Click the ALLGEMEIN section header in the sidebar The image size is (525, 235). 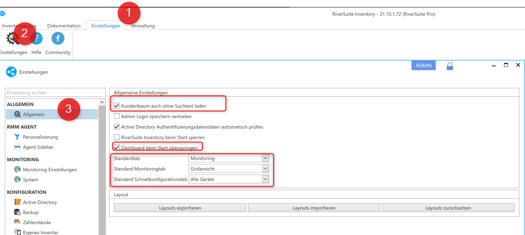(x=20, y=104)
